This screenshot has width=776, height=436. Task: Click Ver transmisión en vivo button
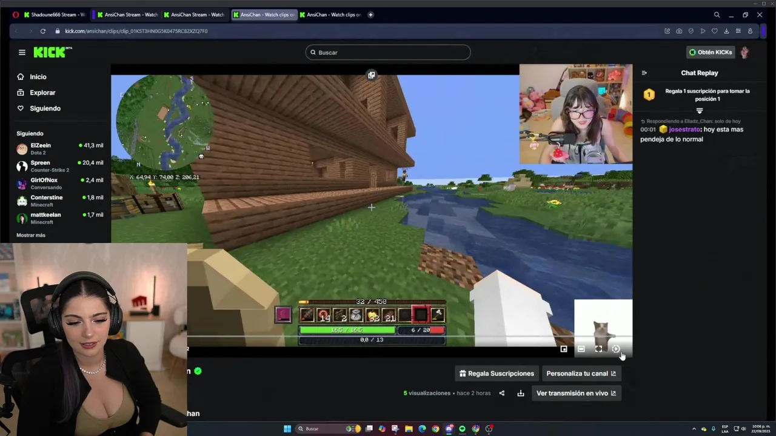577,393
